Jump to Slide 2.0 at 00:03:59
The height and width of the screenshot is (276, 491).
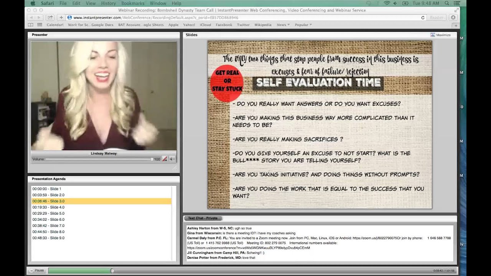pyautogui.click(x=101, y=195)
